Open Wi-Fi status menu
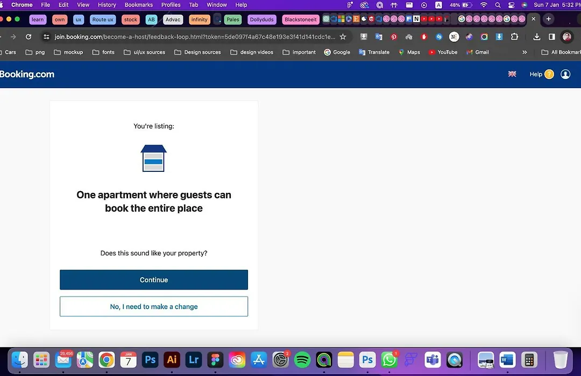This screenshot has width=581, height=376. point(484,5)
